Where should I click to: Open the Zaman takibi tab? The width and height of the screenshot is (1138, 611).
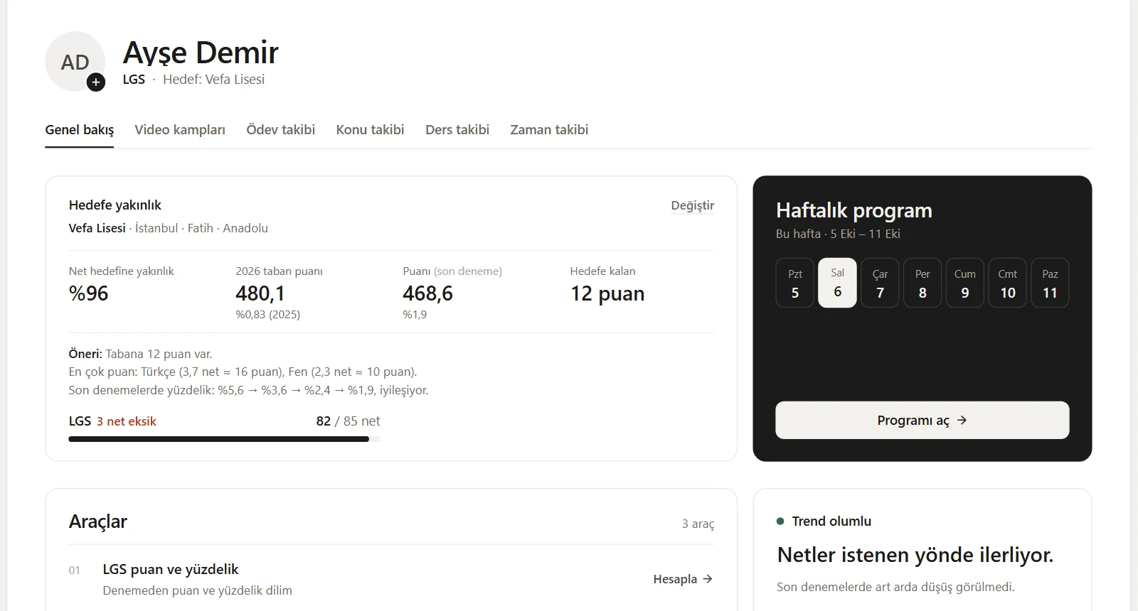(x=549, y=129)
